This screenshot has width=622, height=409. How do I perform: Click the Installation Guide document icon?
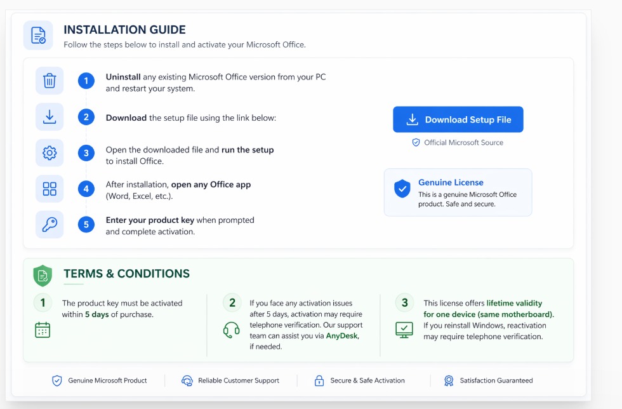pos(38,35)
